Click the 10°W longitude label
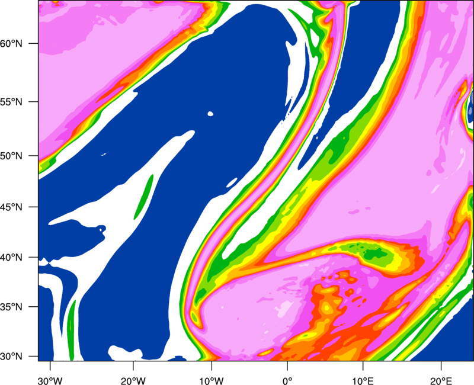The height and width of the screenshot is (385, 474). click(212, 381)
